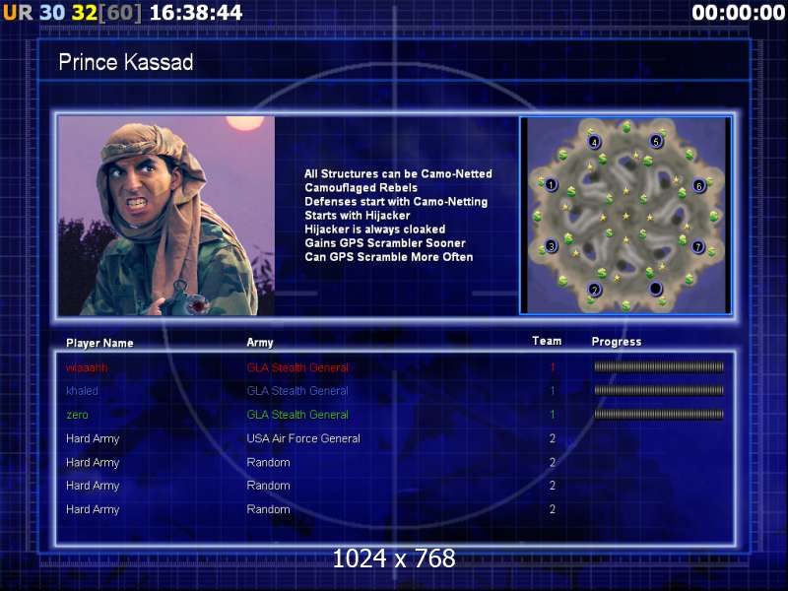Click team 2 in USA Air Force row
This screenshot has height=591, width=788.
553,438
